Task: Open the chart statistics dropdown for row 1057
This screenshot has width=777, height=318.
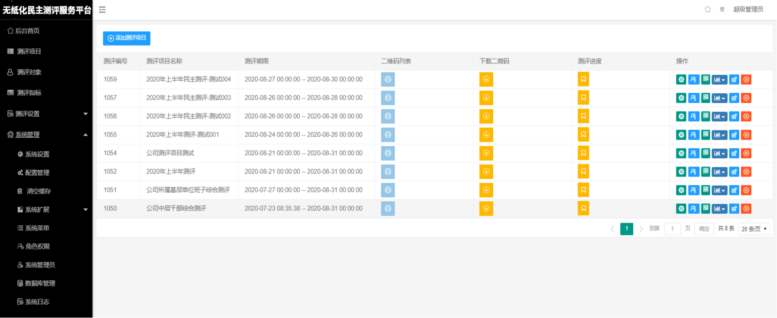Action: 720,98
